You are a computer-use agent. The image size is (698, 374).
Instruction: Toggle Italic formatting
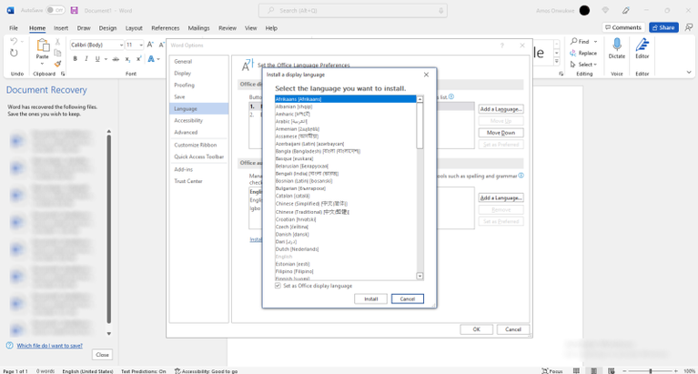coord(86,59)
